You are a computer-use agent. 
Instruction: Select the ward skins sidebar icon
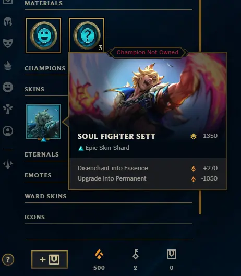click(8, 109)
